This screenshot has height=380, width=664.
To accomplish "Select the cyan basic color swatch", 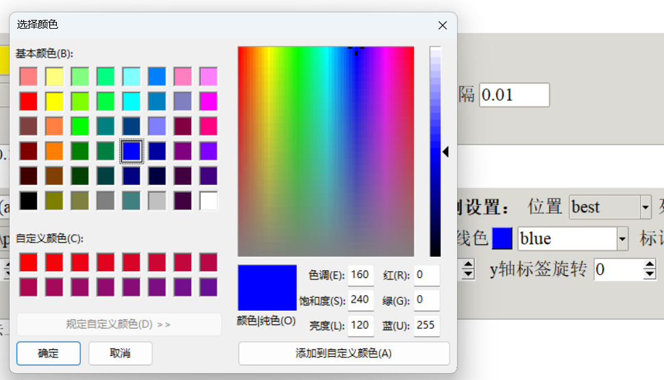I will coord(132,101).
